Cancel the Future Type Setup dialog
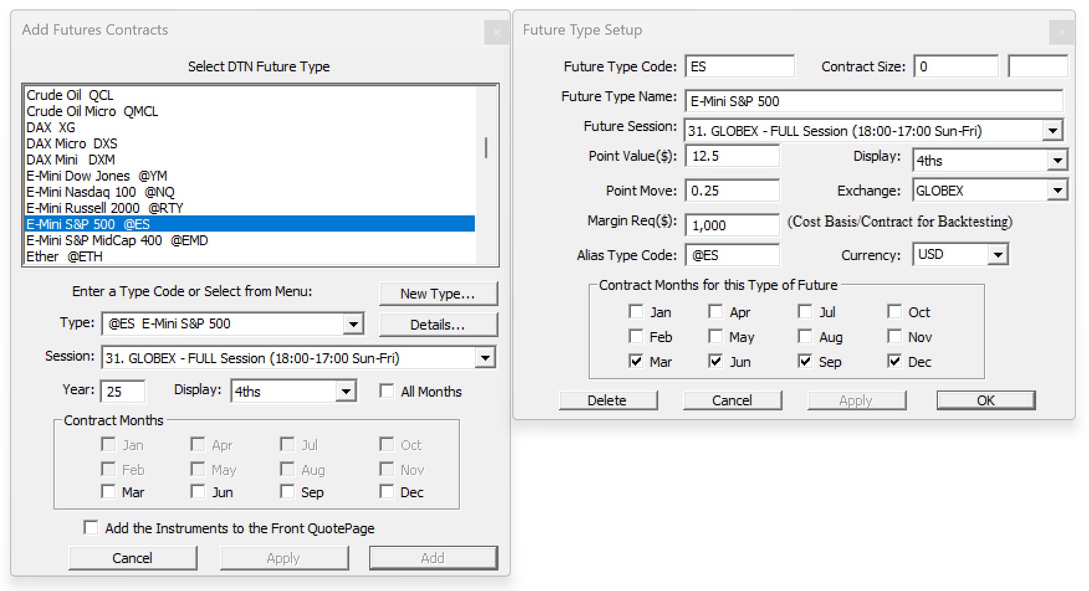 pyautogui.click(x=732, y=400)
